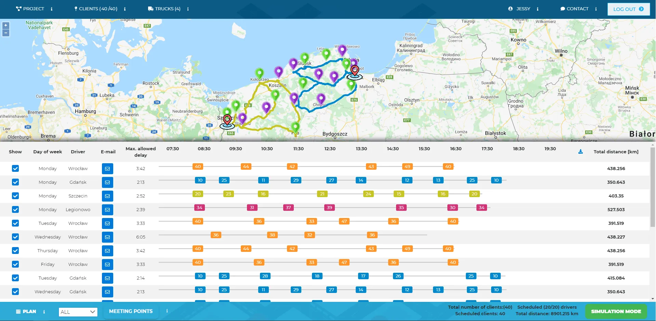Click the Log Out button

pyautogui.click(x=628, y=9)
